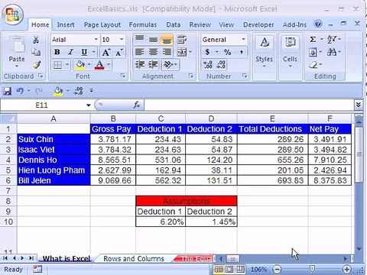Open the Name Box dropdown arrow
The height and width of the screenshot is (275, 367).
[x=88, y=105]
